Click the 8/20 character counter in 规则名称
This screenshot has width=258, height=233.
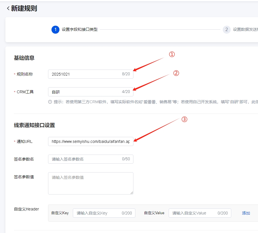[x=126, y=74]
